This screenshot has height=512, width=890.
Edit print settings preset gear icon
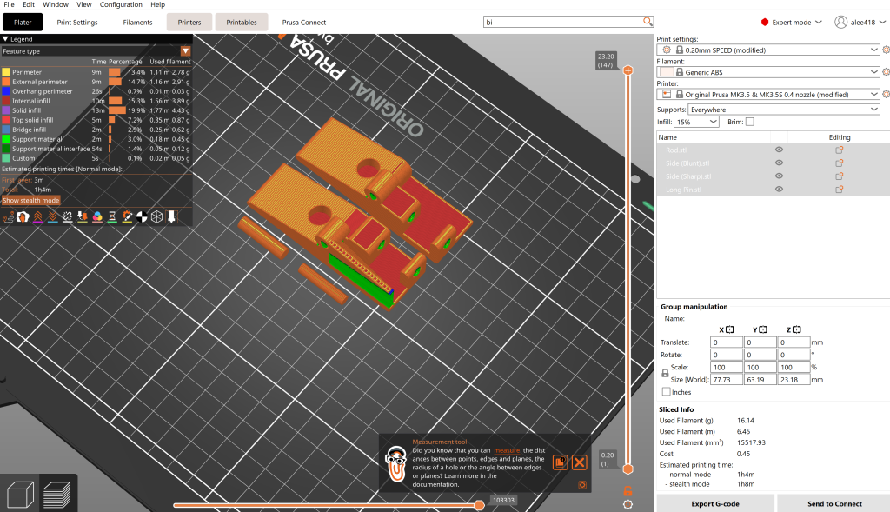pyautogui.click(x=886, y=50)
